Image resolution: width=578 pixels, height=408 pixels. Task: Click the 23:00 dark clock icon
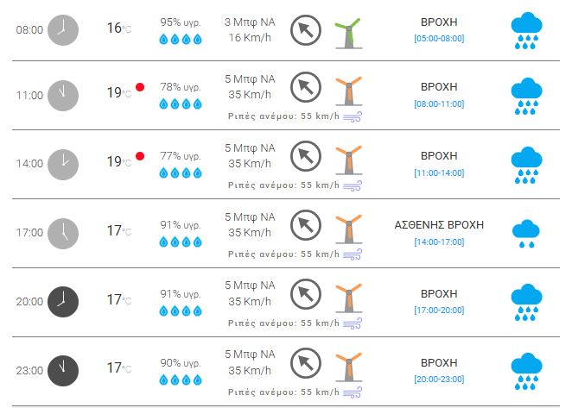coord(62,369)
